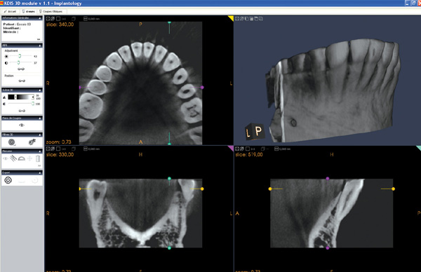This screenshot has height=272, width=421.
Task: Delete measurements with the trash icon
Action: [38, 158]
